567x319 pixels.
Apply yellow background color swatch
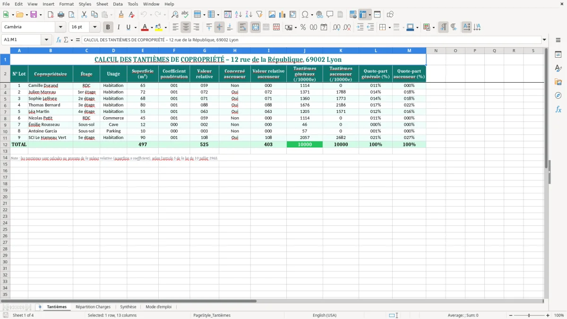159,27
